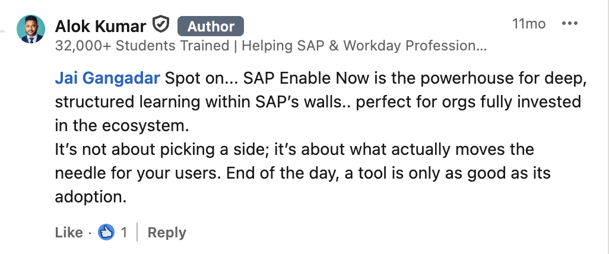Screen dimensions: 609x254
Task: Reply to Alok Kumar's comment
Action: (167, 232)
